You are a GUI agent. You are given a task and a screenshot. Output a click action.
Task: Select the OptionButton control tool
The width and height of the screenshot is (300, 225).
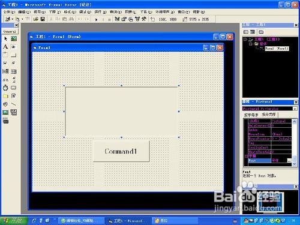point(14,63)
